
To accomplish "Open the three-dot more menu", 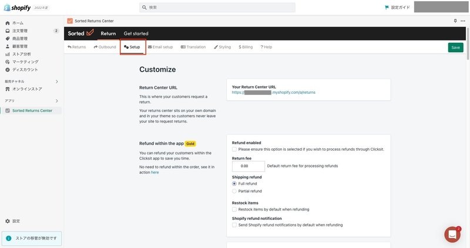I will pyautogui.click(x=463, y=21).
